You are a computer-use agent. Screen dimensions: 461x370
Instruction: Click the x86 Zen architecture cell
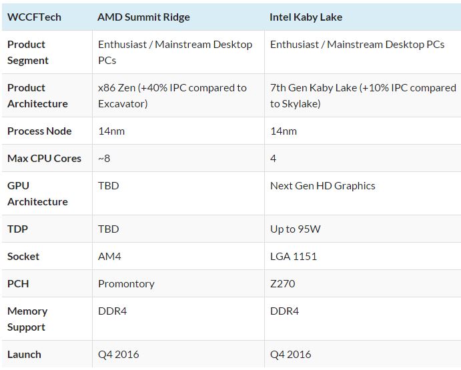[x=172, y=95]
